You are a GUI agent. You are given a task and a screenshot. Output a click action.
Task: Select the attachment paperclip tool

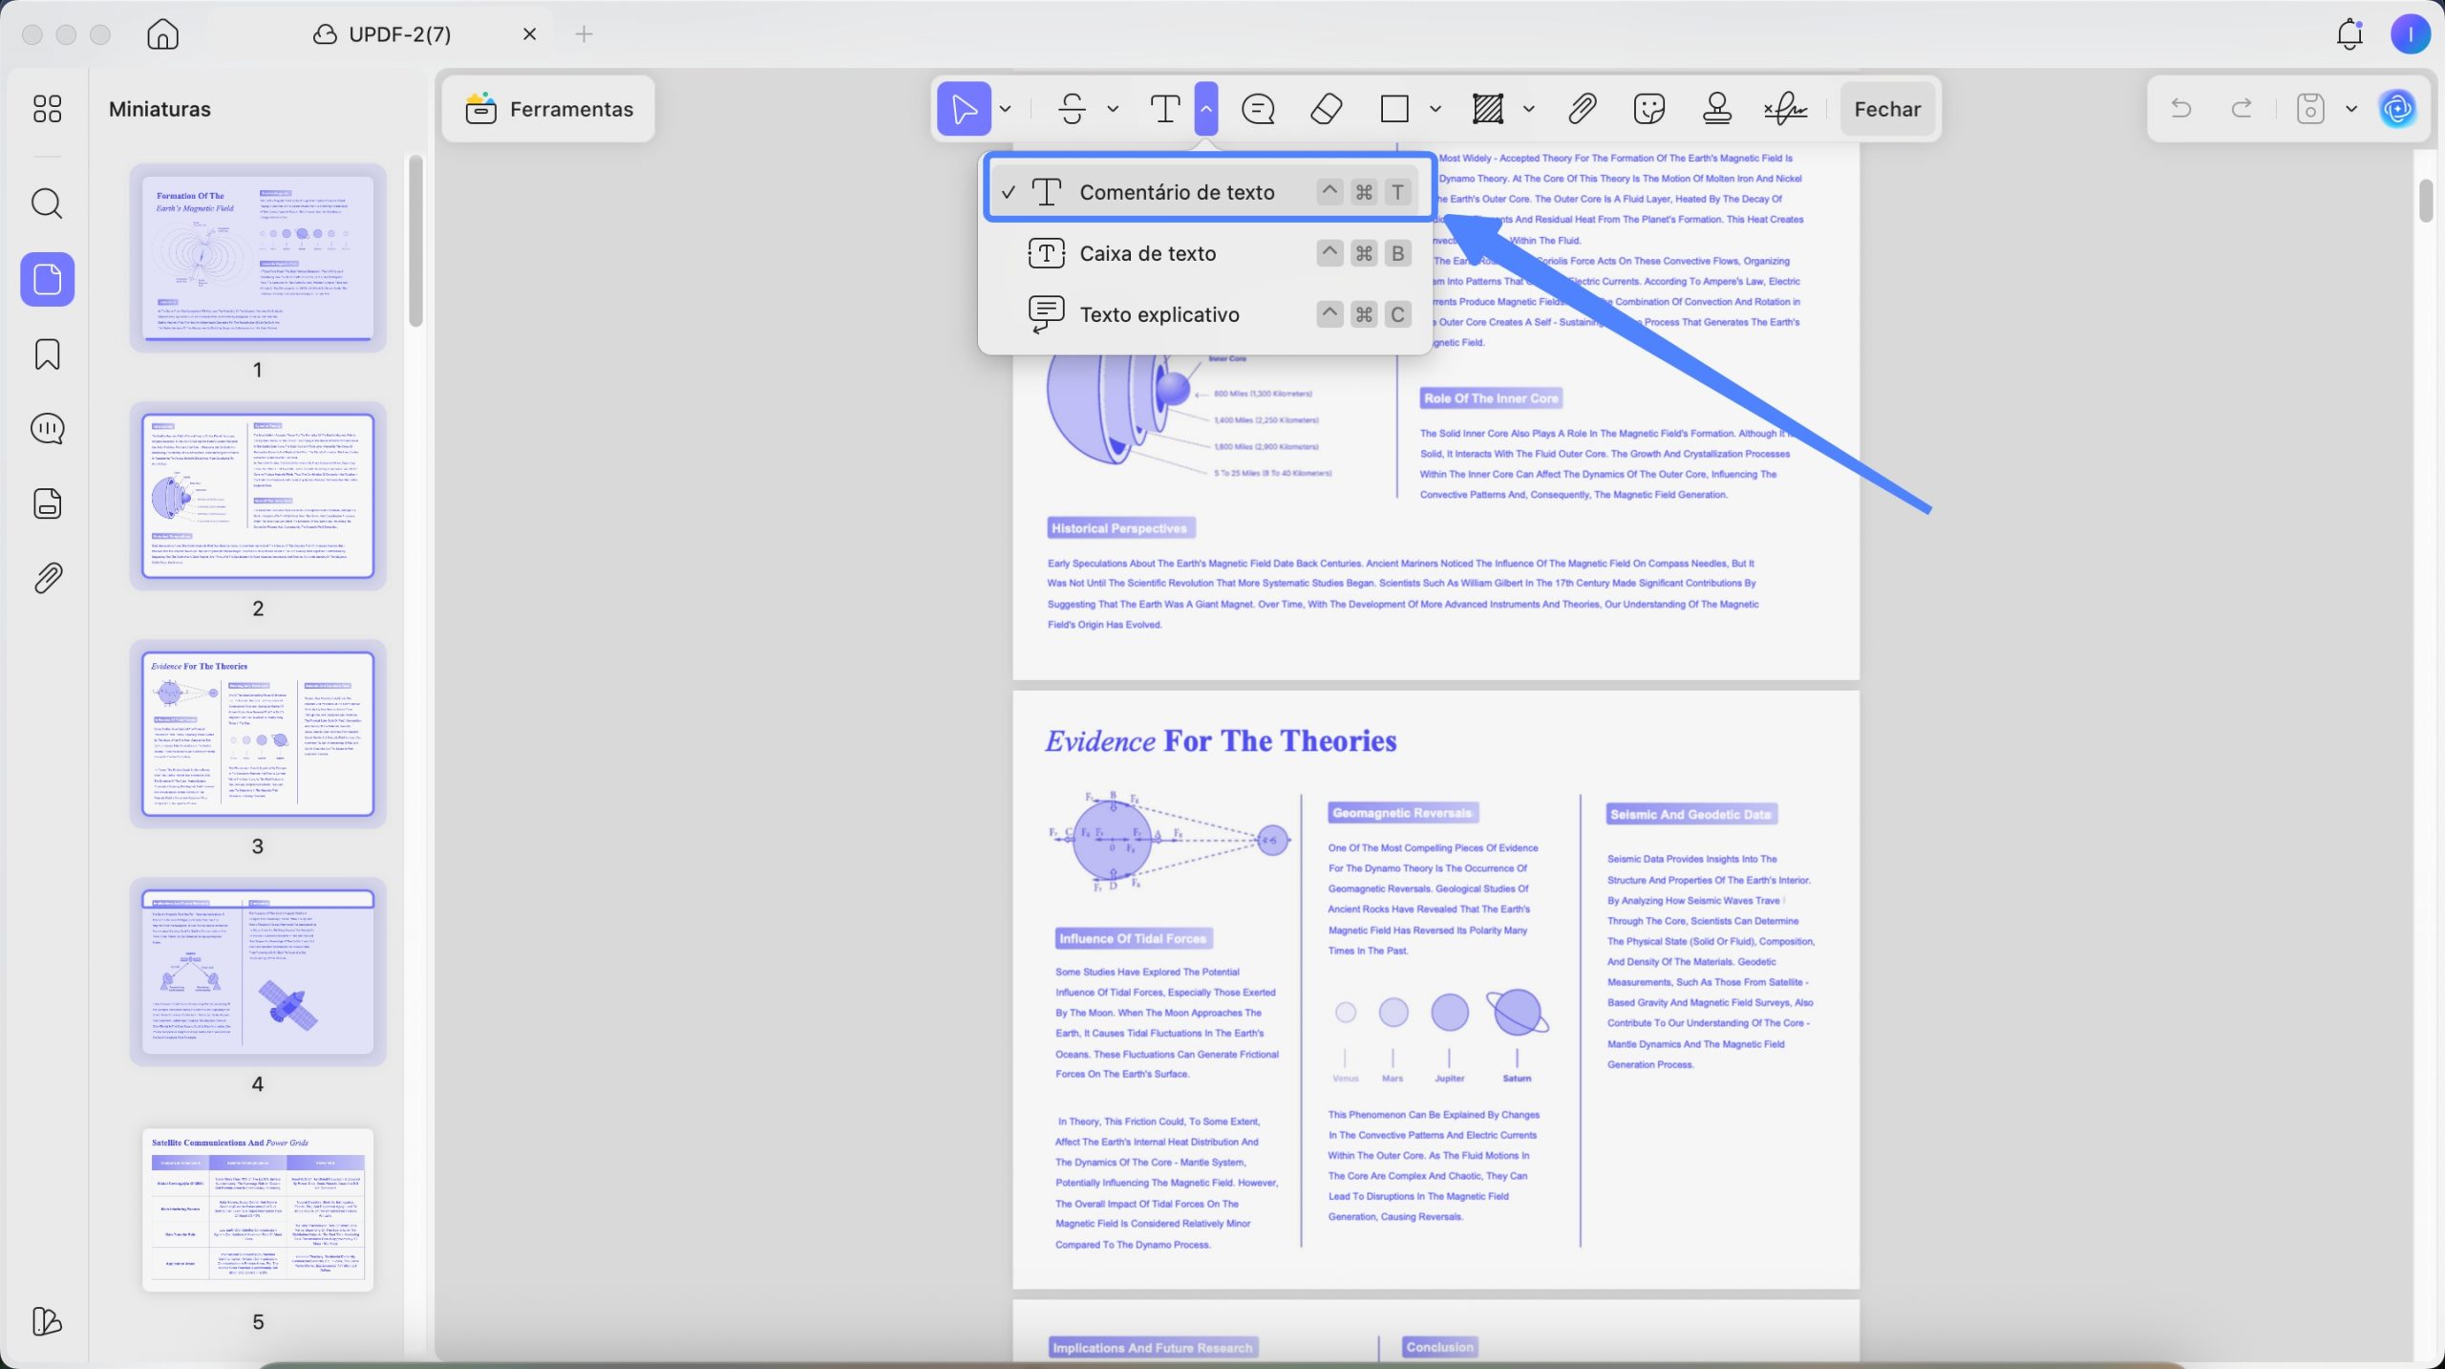tap(1582, 109)
